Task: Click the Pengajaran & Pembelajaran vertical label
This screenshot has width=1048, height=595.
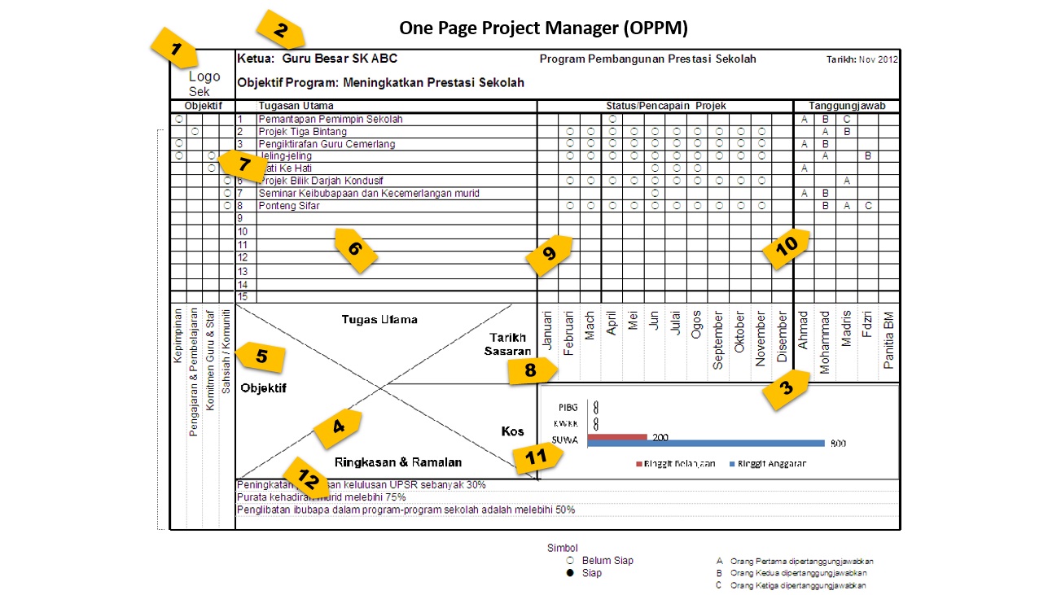Action: click(x=194, y=372)
